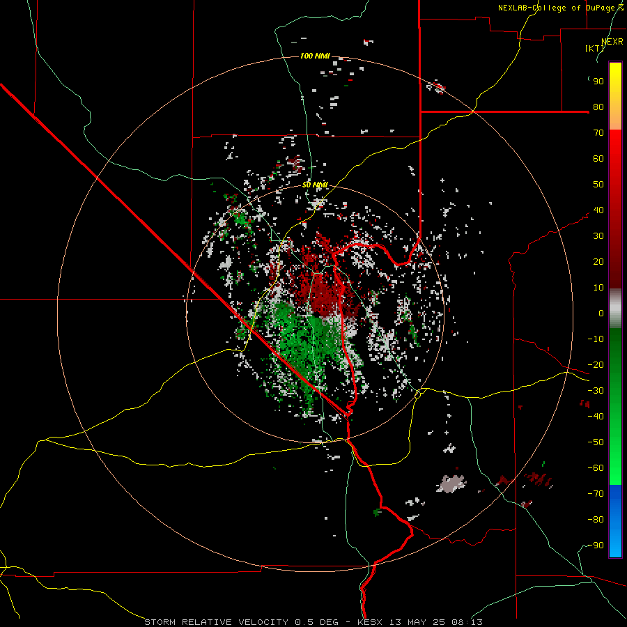
Task: Pick the gray zero-velocity color bar segment
Action: point(615,308)
